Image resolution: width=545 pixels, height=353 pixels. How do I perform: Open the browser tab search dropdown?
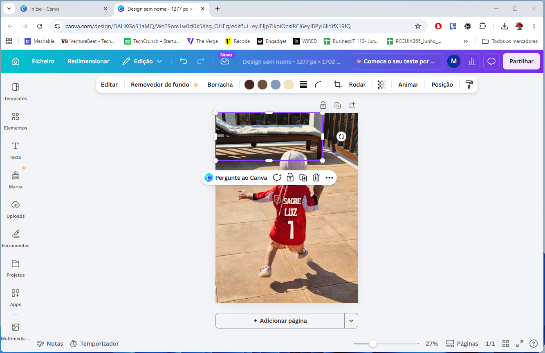tap(9, 9)
